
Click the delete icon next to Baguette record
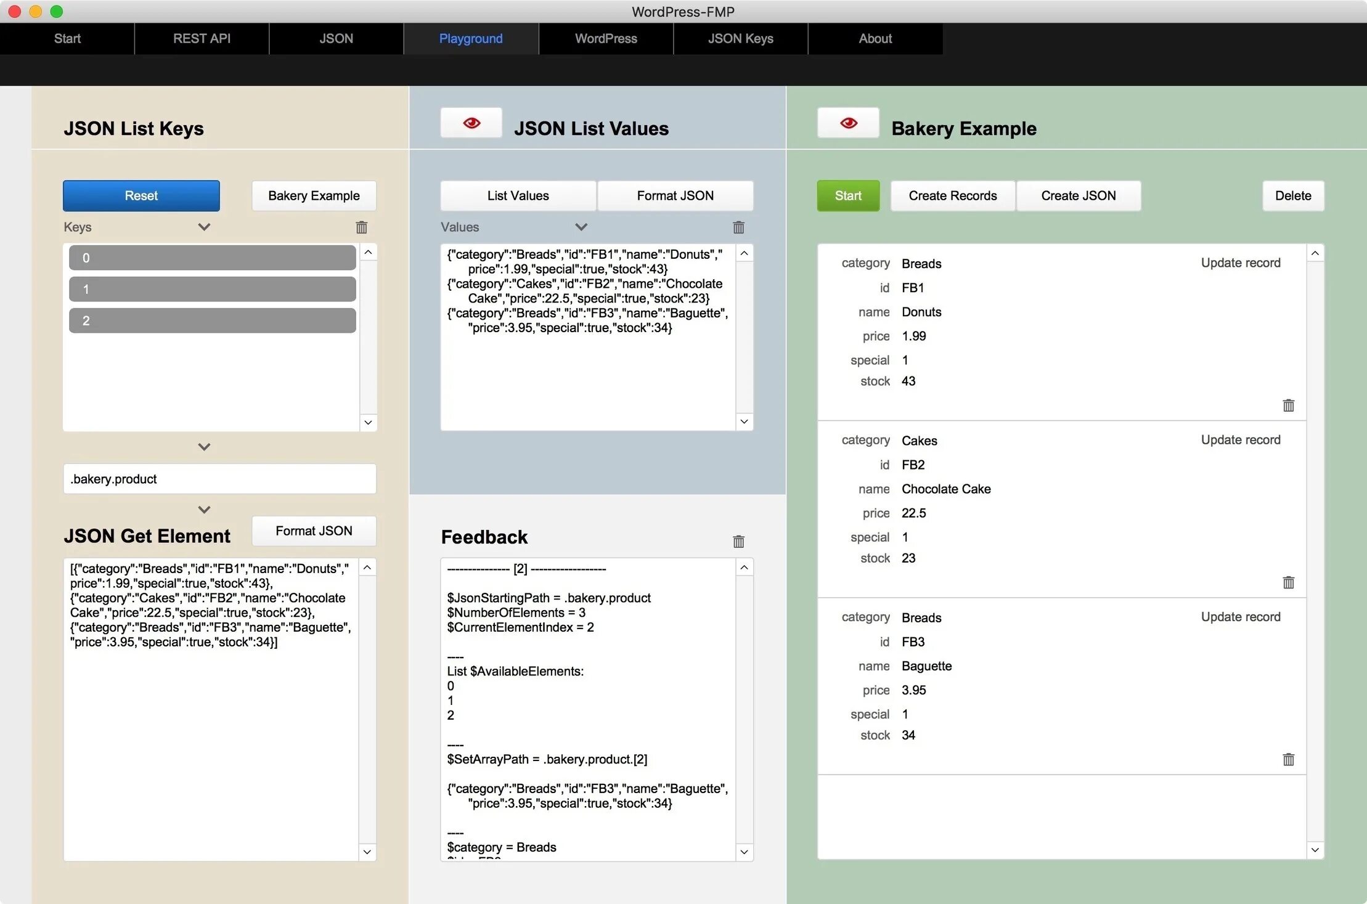[x=1289, y=758]
